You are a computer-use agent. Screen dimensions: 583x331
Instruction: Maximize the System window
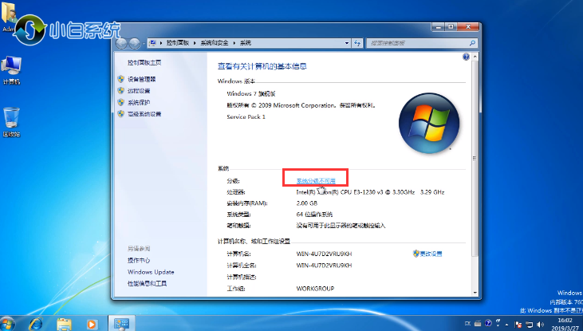451,27
